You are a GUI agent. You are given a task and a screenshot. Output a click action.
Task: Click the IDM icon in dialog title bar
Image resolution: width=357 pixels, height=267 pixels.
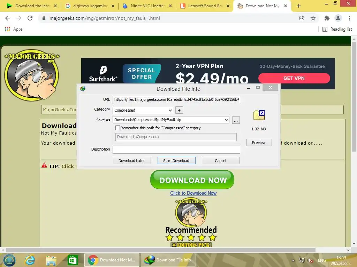click(x=83, y=89)
